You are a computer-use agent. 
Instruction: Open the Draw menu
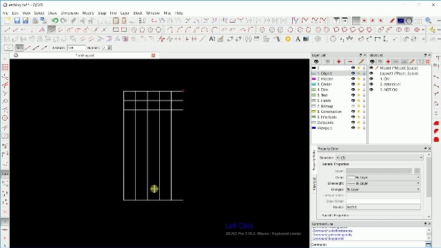point(52,13)
